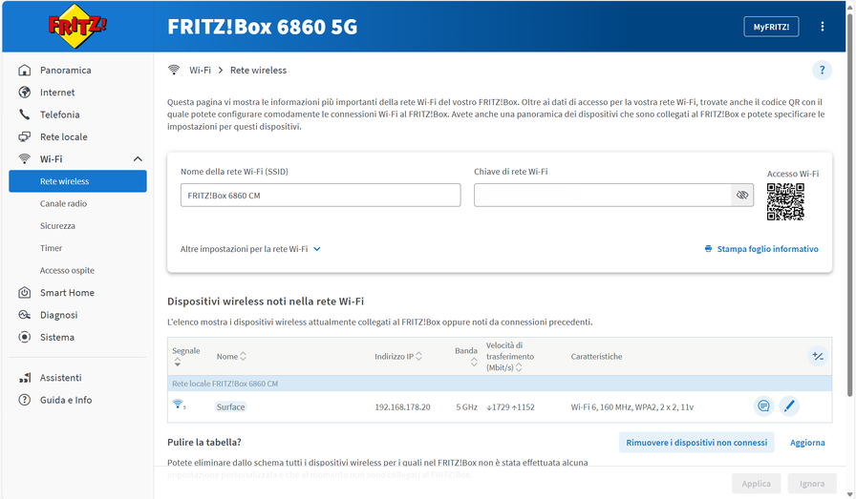856x499 pixels.
Task: Click Wi-Fi text in breadcrumb
Action: coord(200,70)
